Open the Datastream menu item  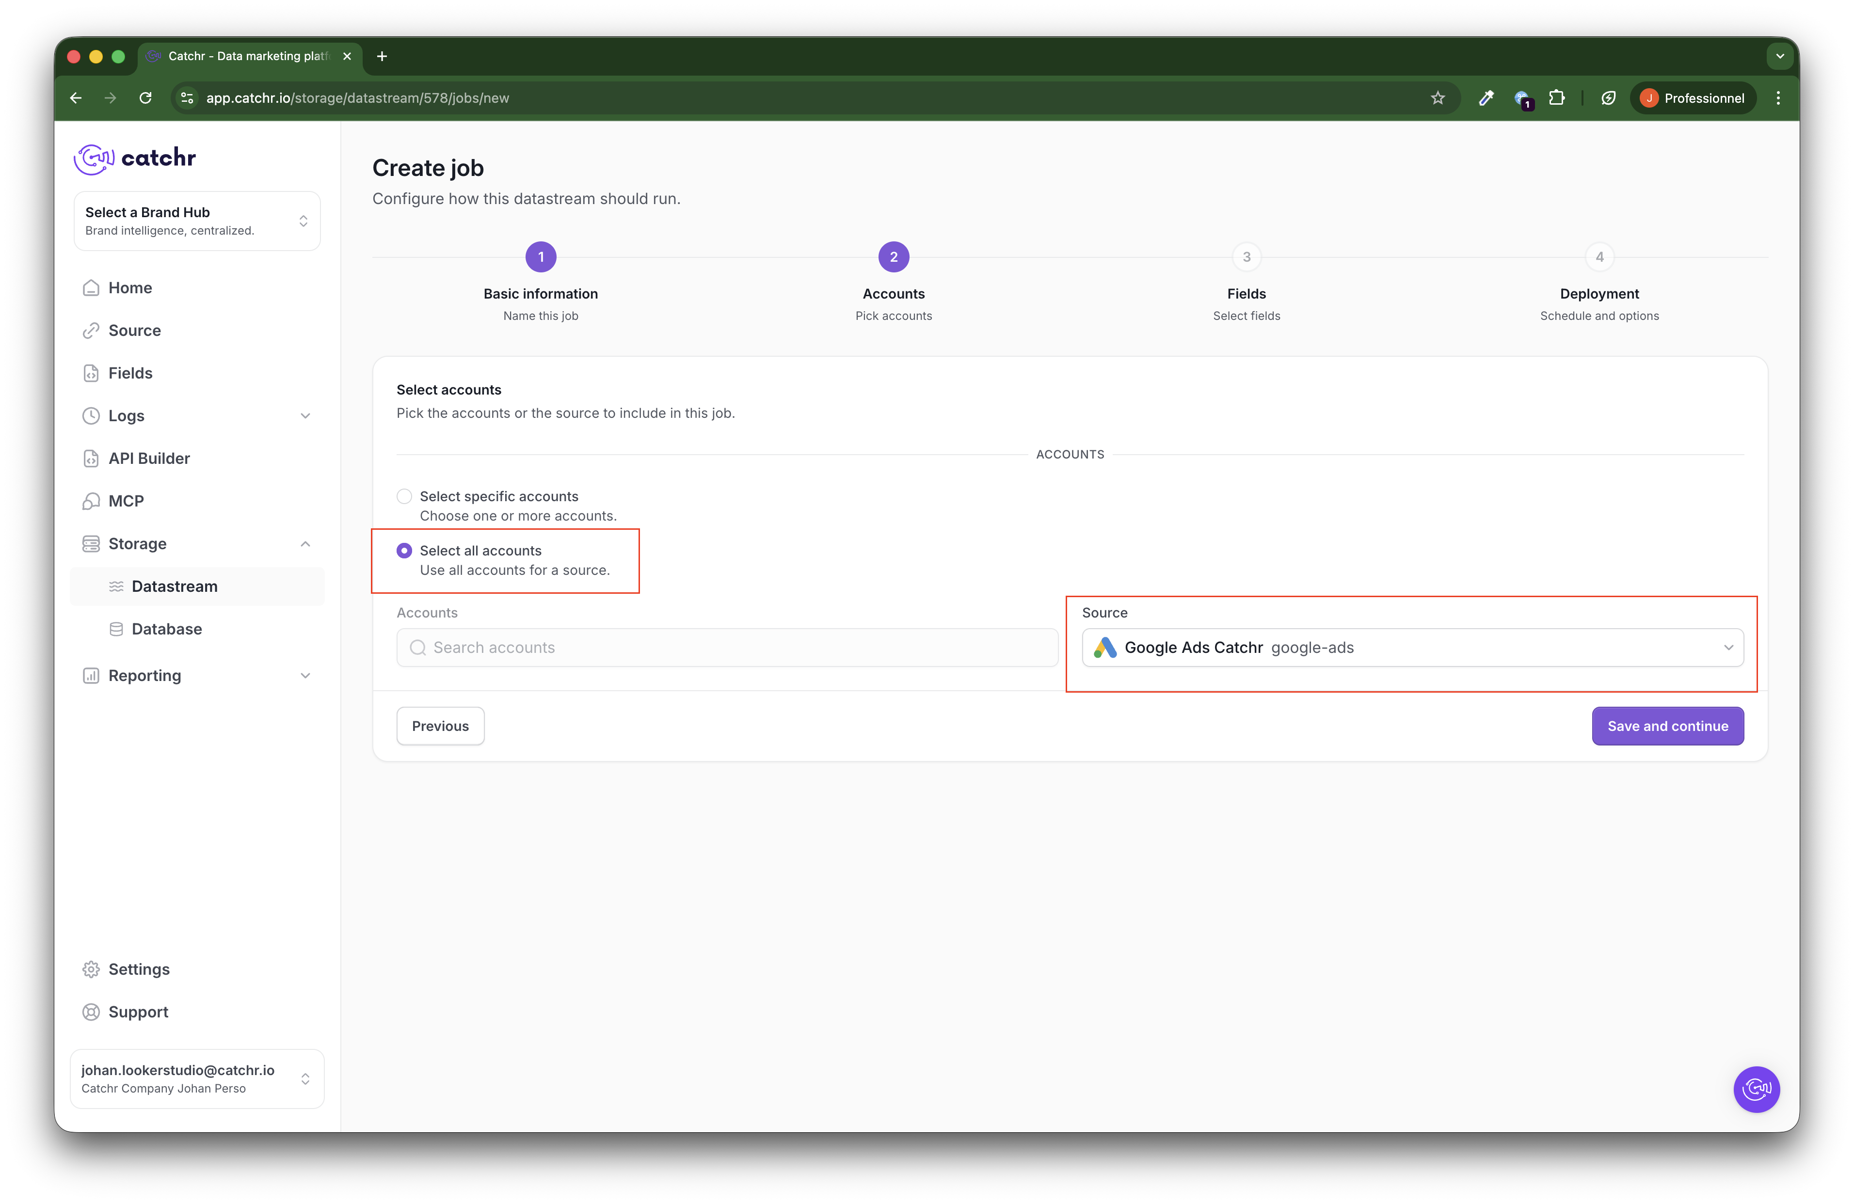pyautogui.click(x=175, y=586)
